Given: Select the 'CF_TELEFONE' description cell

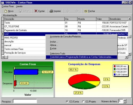Looking at the screenshot, I should pyautogui.click(x=34, y=27).
